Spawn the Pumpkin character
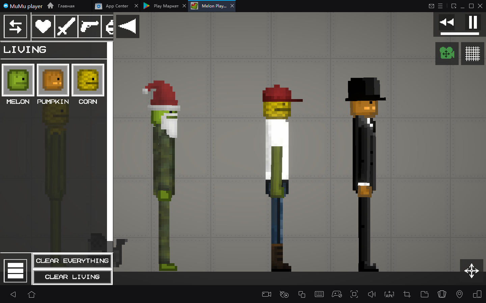The image size is (486, 303). (x=53, y=80)
